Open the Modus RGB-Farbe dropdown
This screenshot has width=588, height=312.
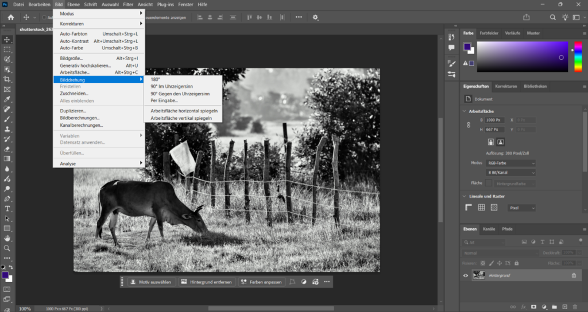[x=510, y=163]
